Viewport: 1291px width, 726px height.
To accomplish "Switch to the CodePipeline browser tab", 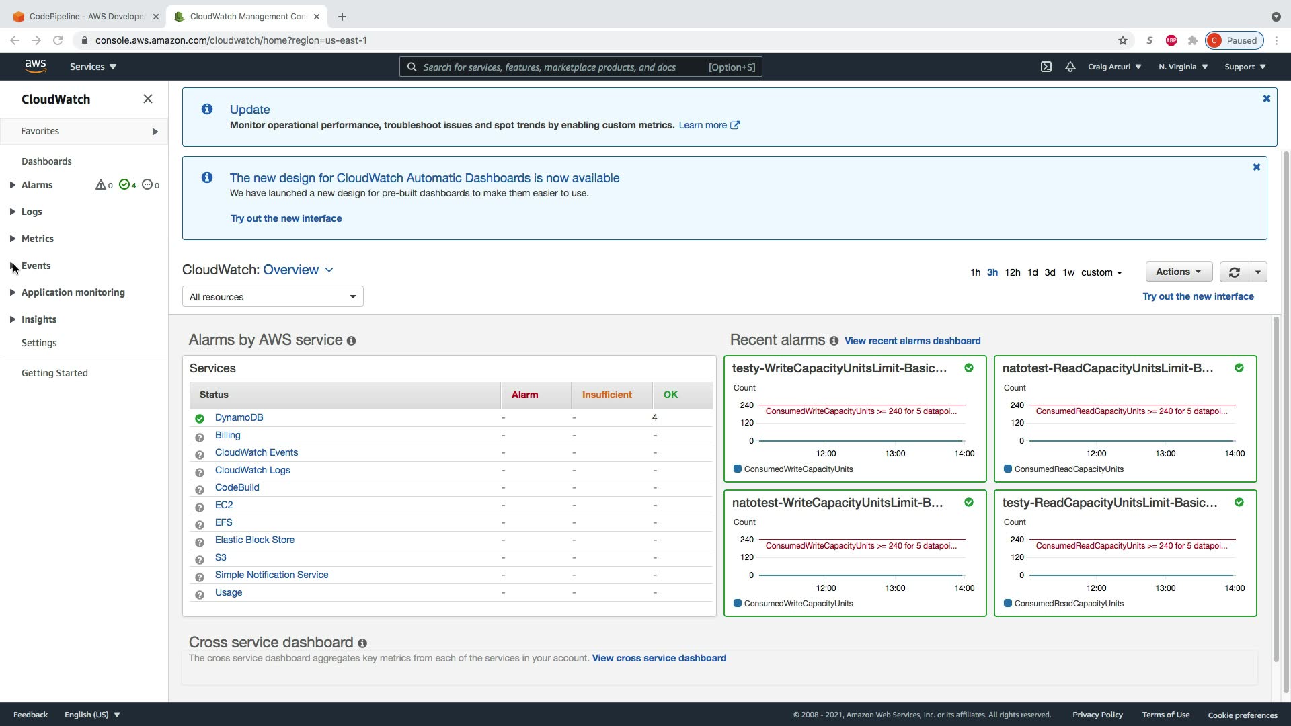I will pyautogui.click(x=87, y=16).
